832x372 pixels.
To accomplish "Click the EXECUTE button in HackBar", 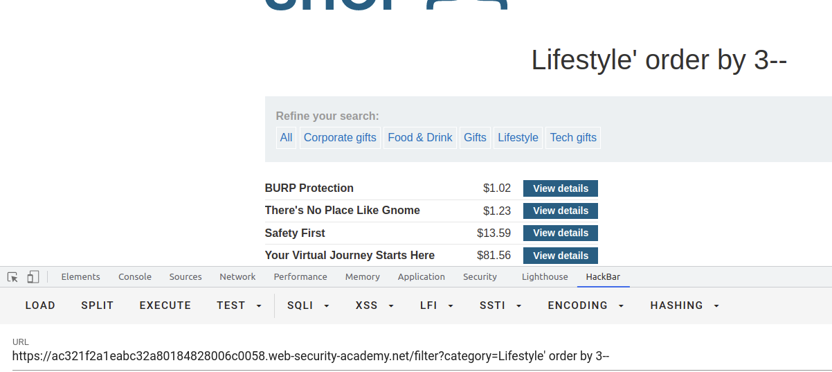I will click(x=165, y=305).
